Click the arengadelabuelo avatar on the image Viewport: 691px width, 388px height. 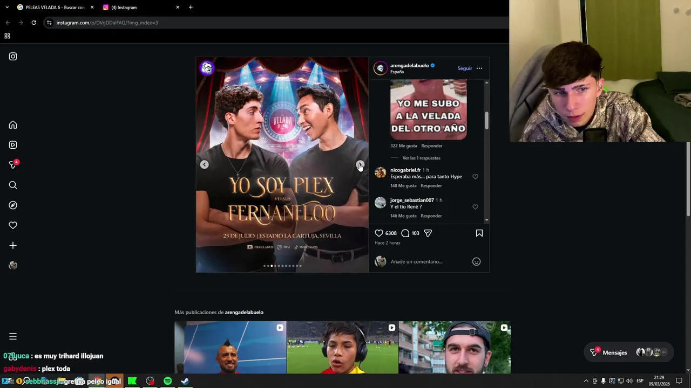click(207, 68)
